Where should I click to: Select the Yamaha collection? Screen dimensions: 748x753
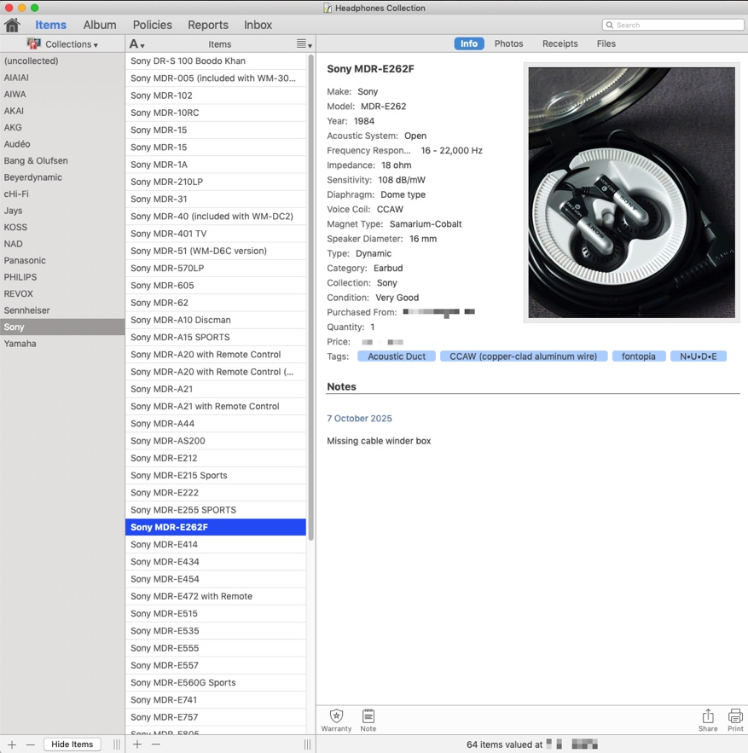pyautogui.click(x=62, y=344)
